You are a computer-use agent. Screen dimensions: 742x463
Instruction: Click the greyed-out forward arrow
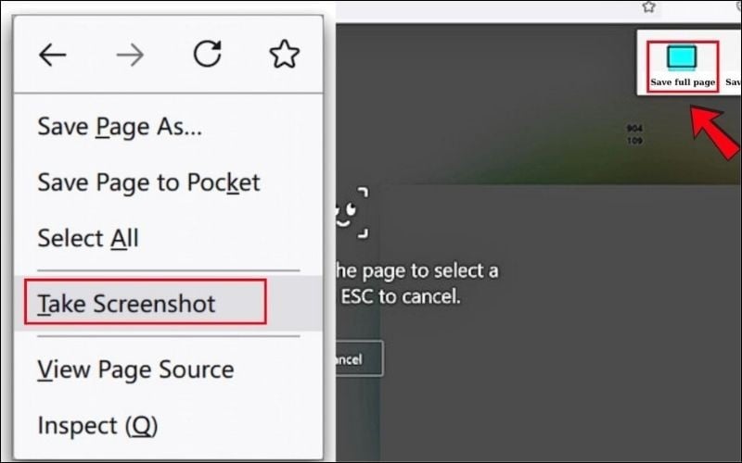130,56
